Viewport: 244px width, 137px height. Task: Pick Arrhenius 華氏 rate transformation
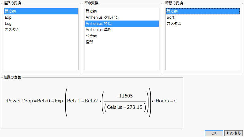[99, 30]
